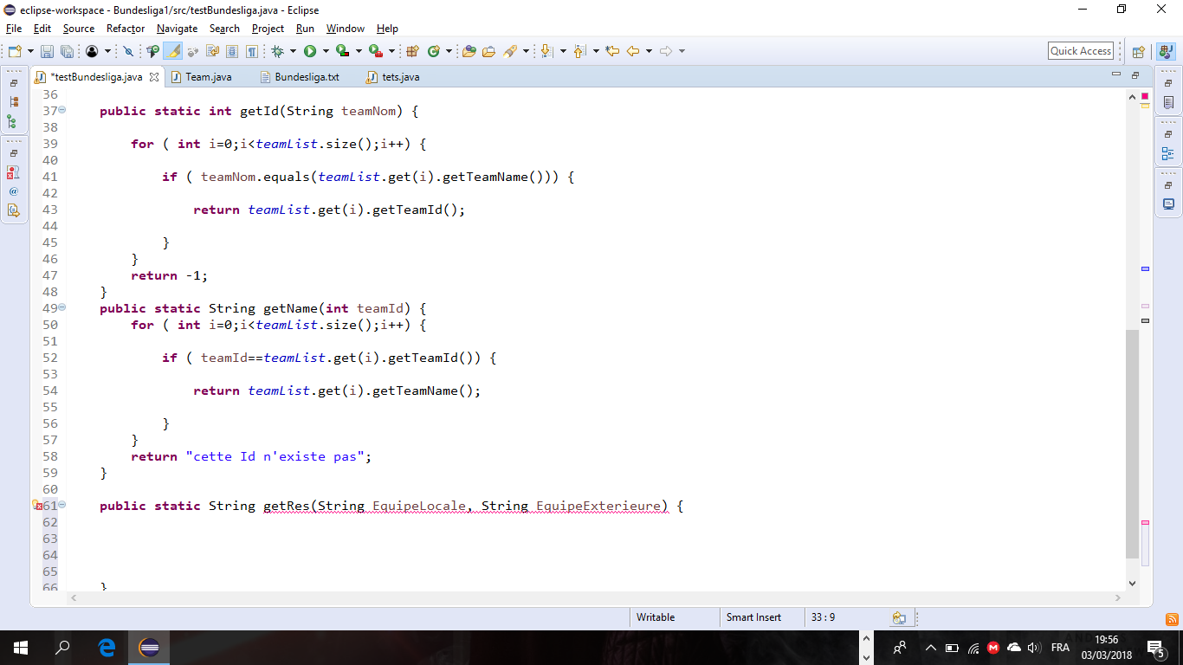Open Package Explorer from left sidebar

point(13,101)
